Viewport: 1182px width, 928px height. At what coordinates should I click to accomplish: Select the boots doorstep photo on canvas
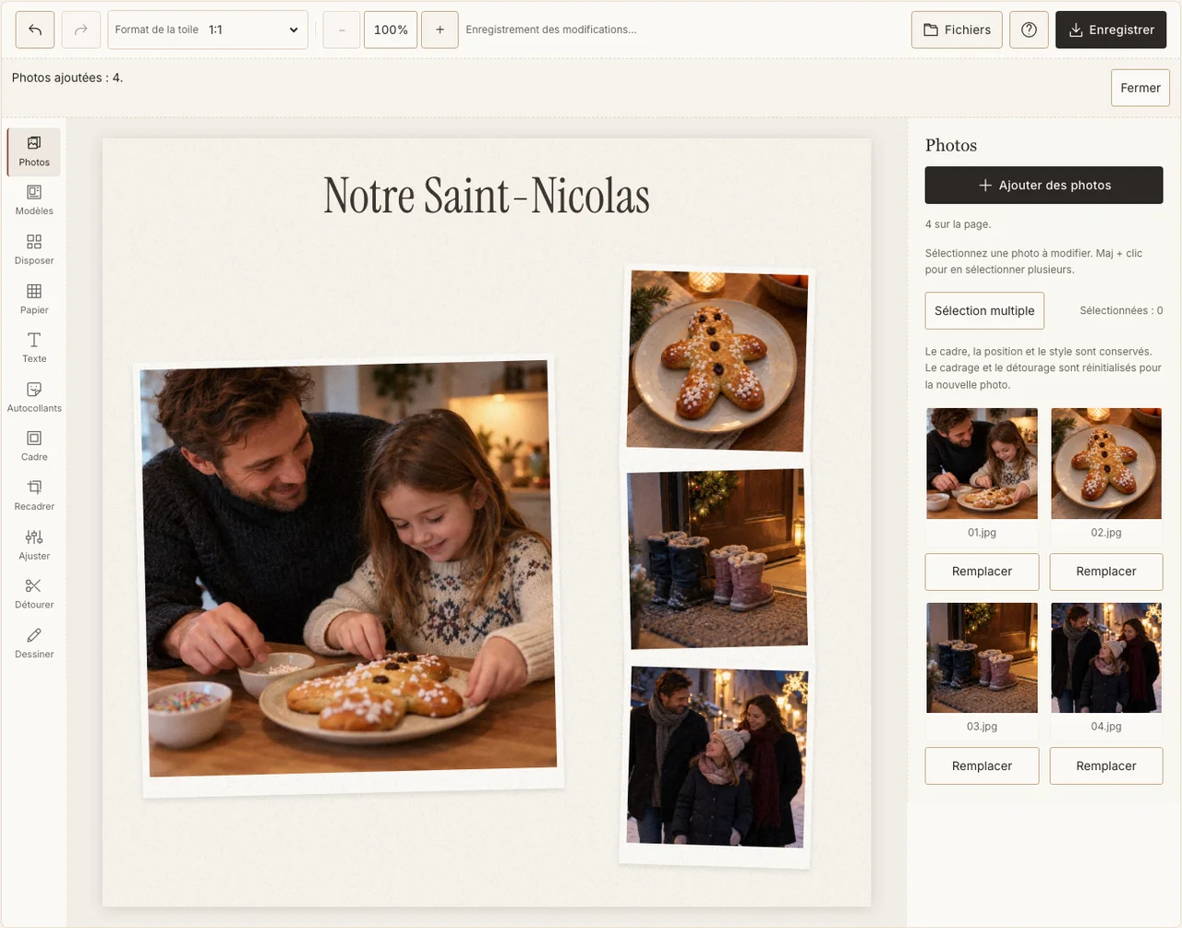pos(718,560)
